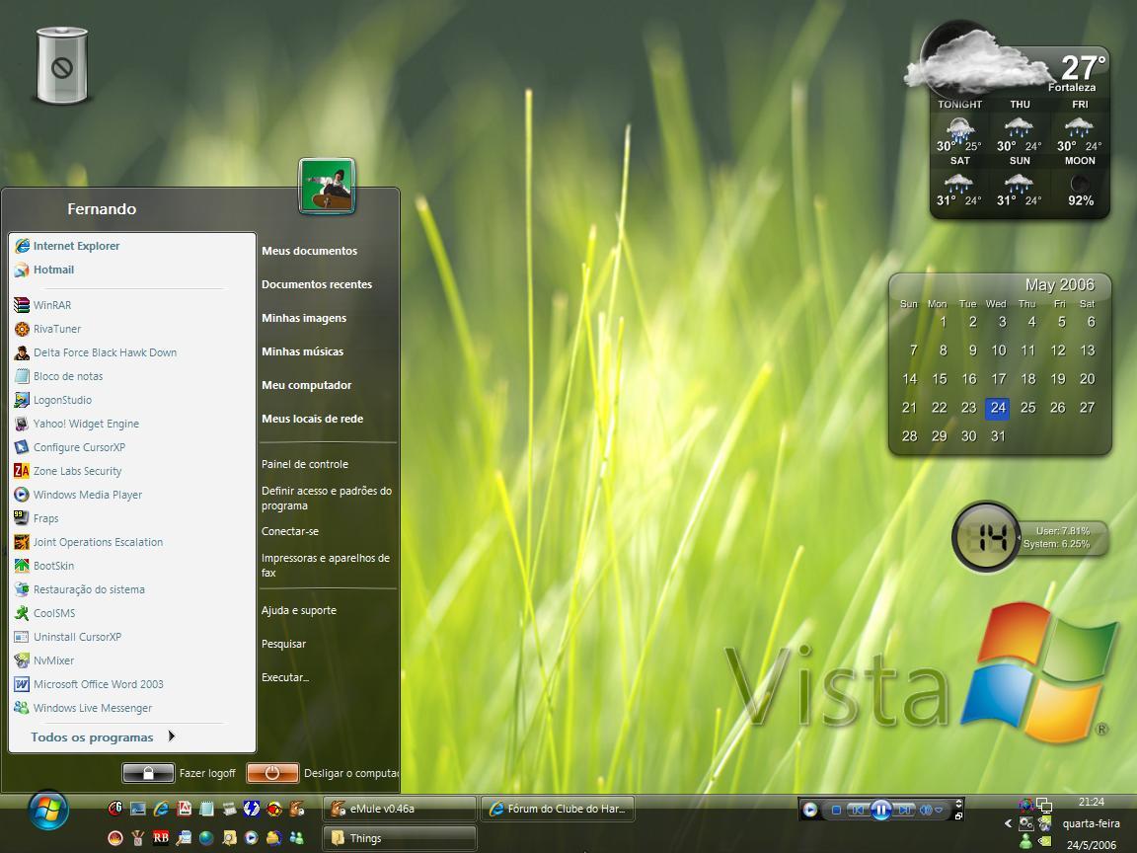Click the Yahoo! Widget Engine icon

(22, 424)
